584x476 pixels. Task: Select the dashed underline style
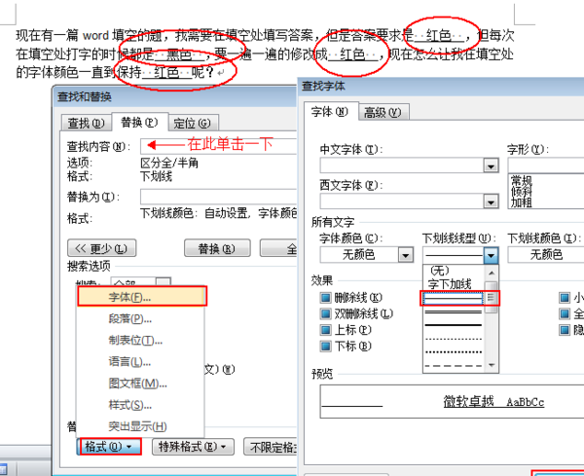[454, 365]
